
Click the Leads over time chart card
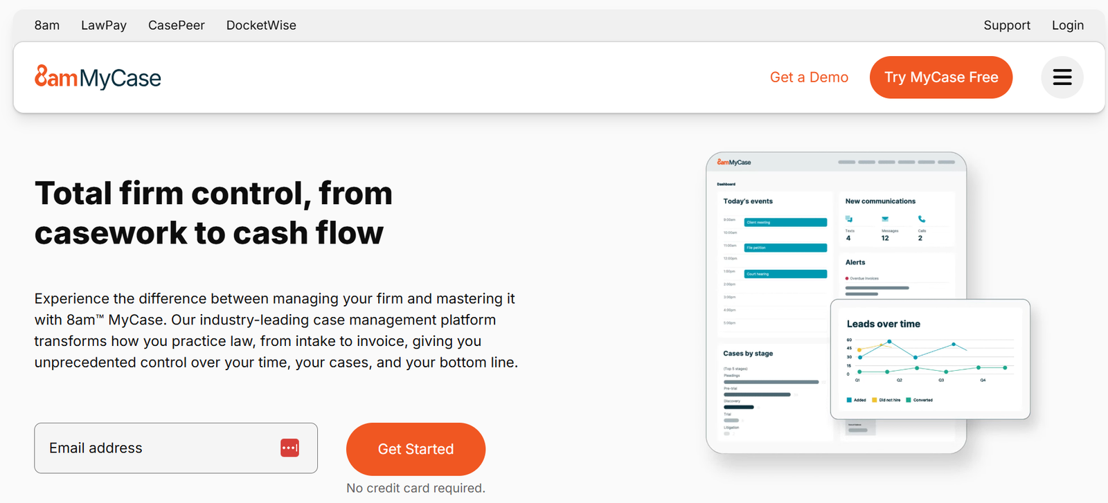(930, 359)
